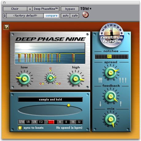This screenshot has height=141, width=141.
Task: Click the preset up/down stepper arrows
Action: click(x=5, y=16)
